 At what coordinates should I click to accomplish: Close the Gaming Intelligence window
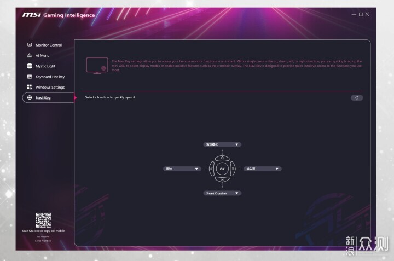click(x=367, y=14)
